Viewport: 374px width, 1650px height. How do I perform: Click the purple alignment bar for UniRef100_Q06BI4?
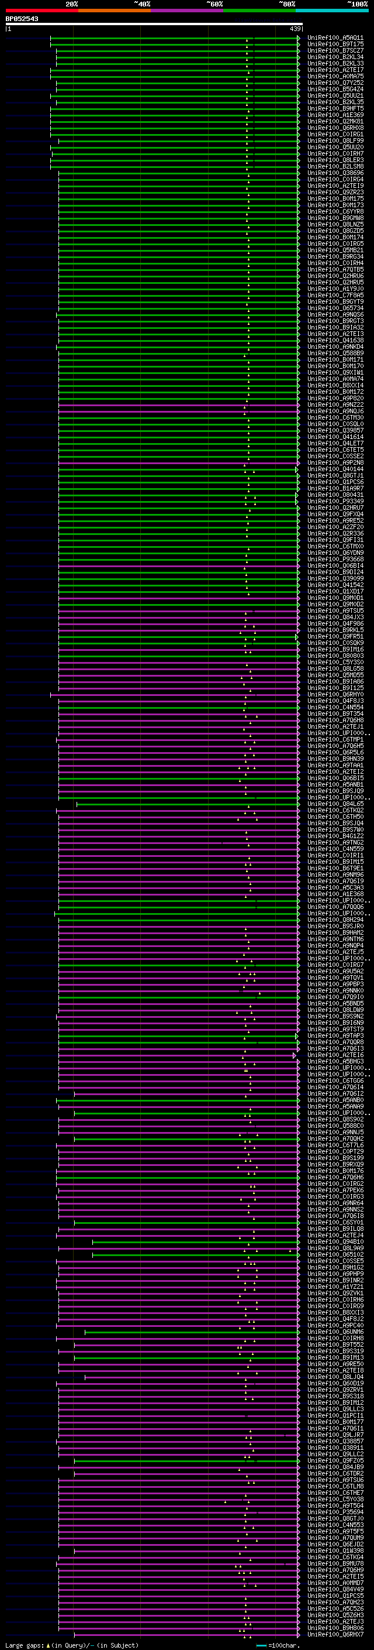pyautogui.click(x=178, y=565)
